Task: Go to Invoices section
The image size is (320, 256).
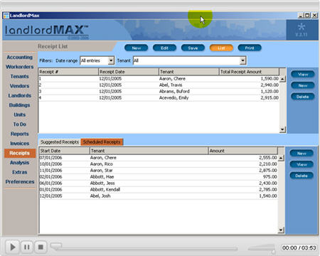Action: pyautogui.click(x=20, y=144)
